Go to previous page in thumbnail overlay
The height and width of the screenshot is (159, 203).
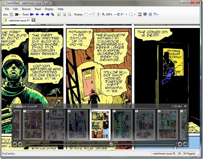point(20,144)
